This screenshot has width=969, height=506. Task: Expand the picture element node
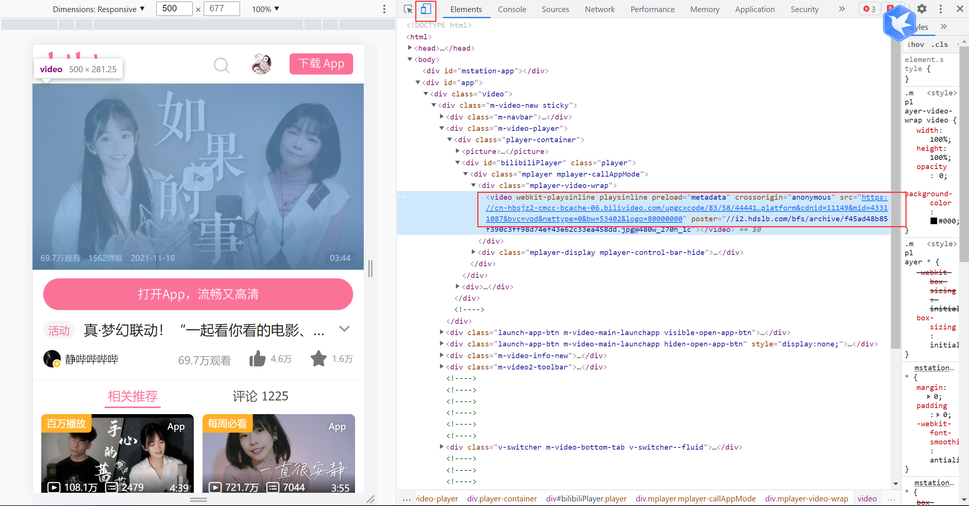457,151
